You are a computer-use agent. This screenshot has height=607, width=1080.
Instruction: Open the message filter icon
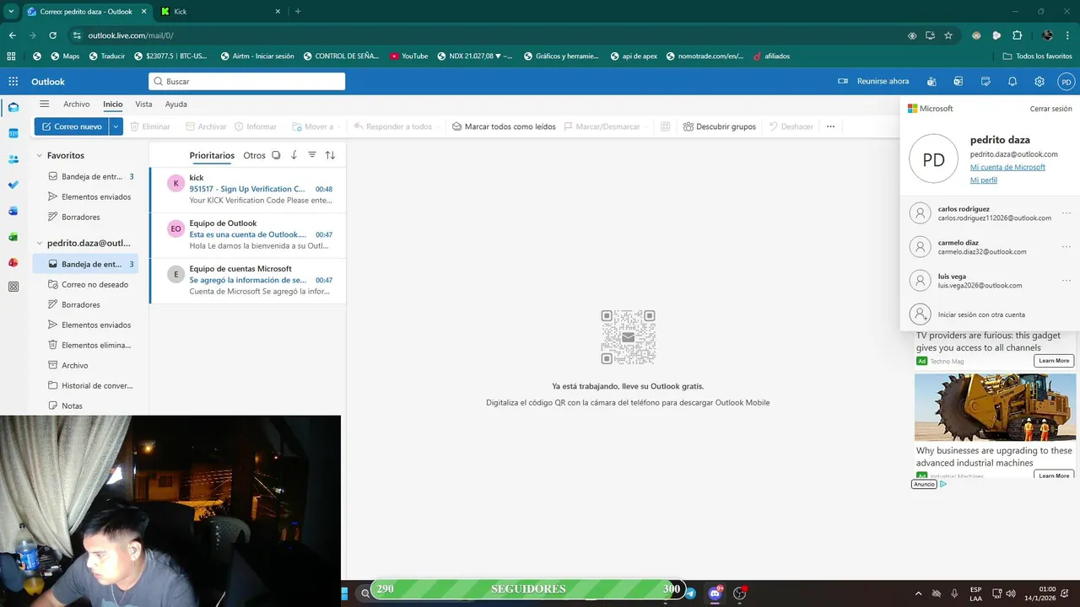311,155
